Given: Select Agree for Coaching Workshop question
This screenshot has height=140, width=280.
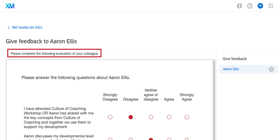Looking at the screenshot, I should click(169, 117).
